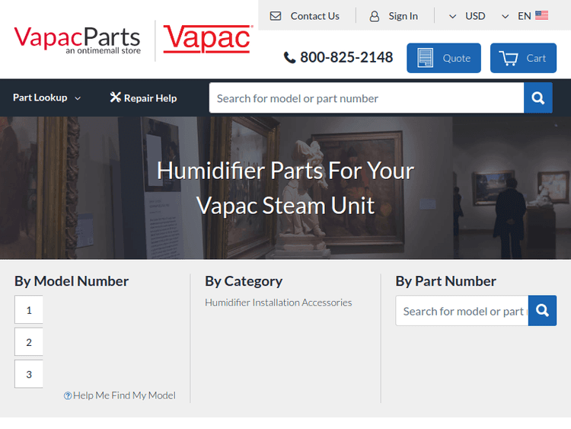
Task: Focus the By Part Number search field
Action: tap(462, 311)
